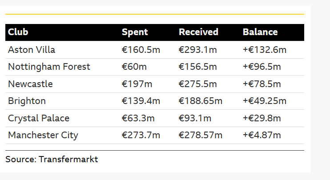Select Manchester City's €273.7m spent figure
This screenshot has height=180, width=330.
[141, 135]
